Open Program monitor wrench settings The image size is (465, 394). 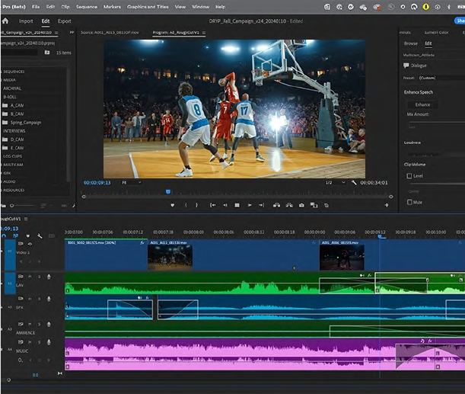coord(353,182)
